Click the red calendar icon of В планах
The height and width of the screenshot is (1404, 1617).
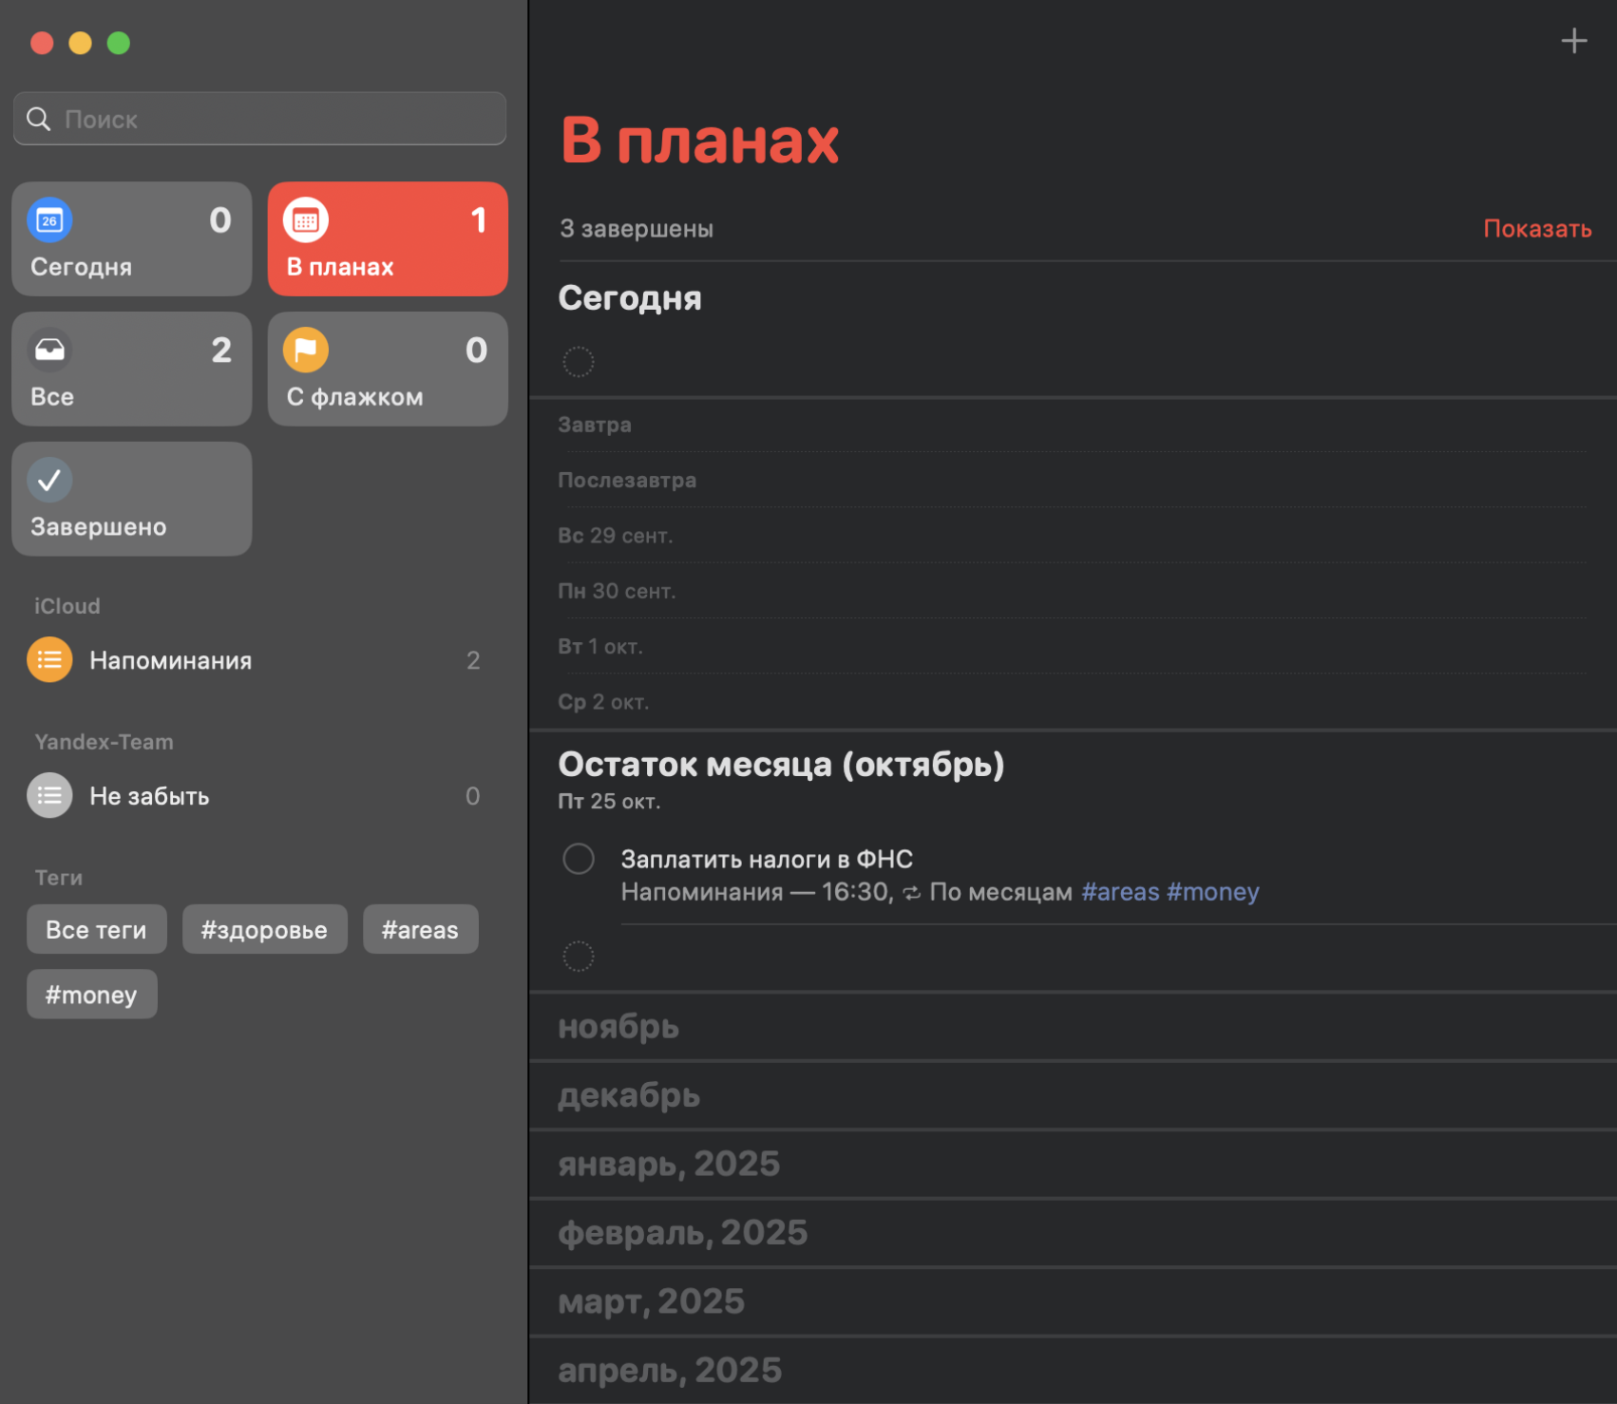(306, 220)
